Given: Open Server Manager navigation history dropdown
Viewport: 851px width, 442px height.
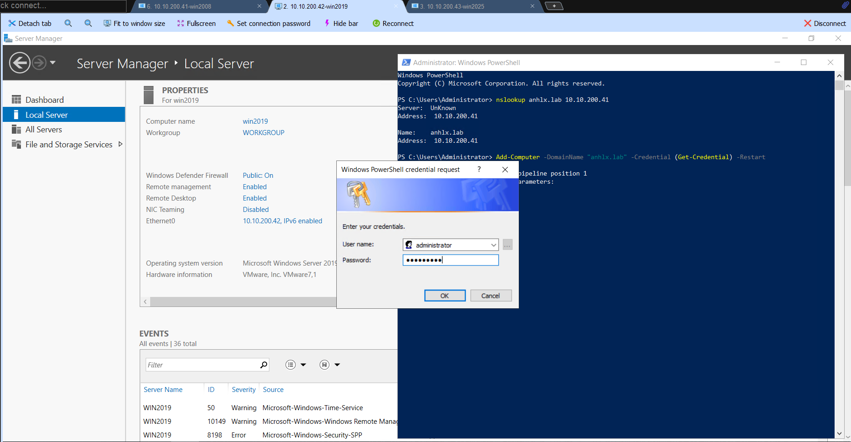Looking at the screenshot, I should tap(53, 62).
